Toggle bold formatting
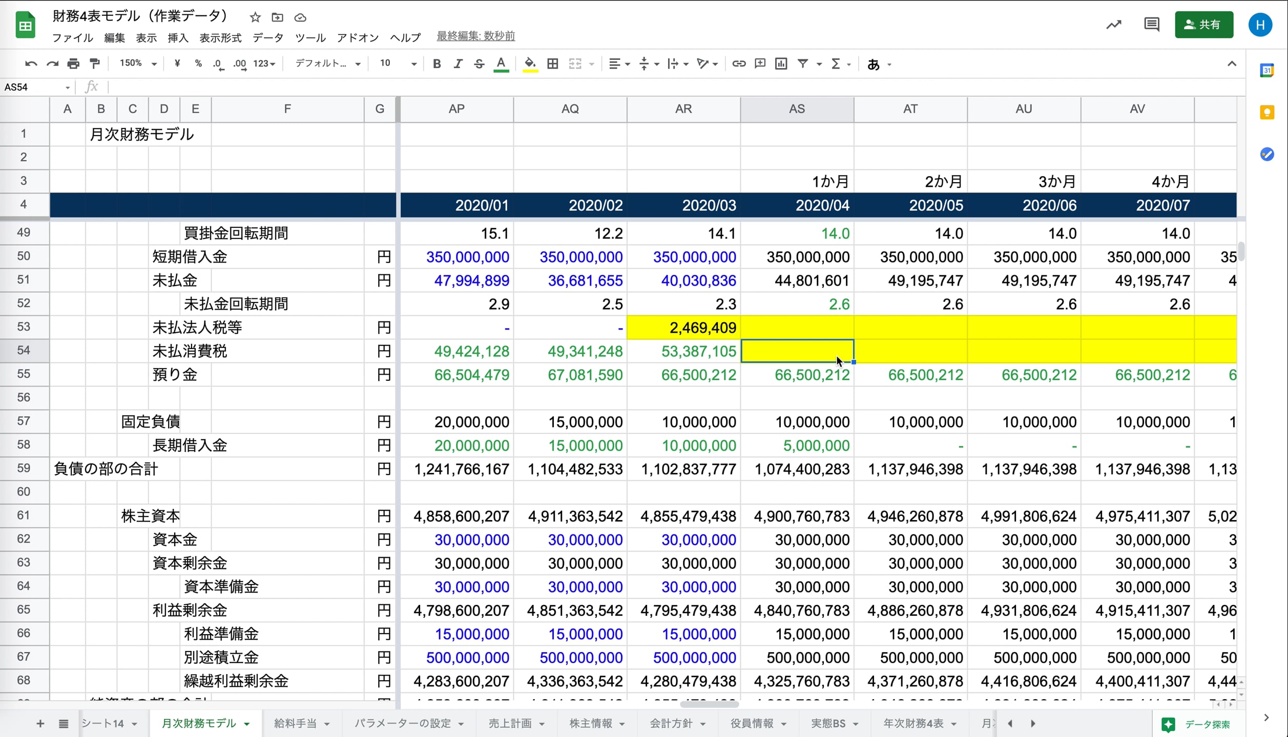 (x=437, y=63)
